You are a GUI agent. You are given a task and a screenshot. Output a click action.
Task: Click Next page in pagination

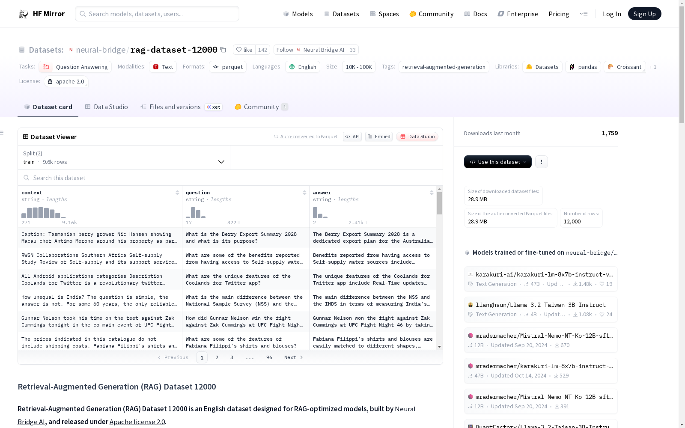[294, 357]
